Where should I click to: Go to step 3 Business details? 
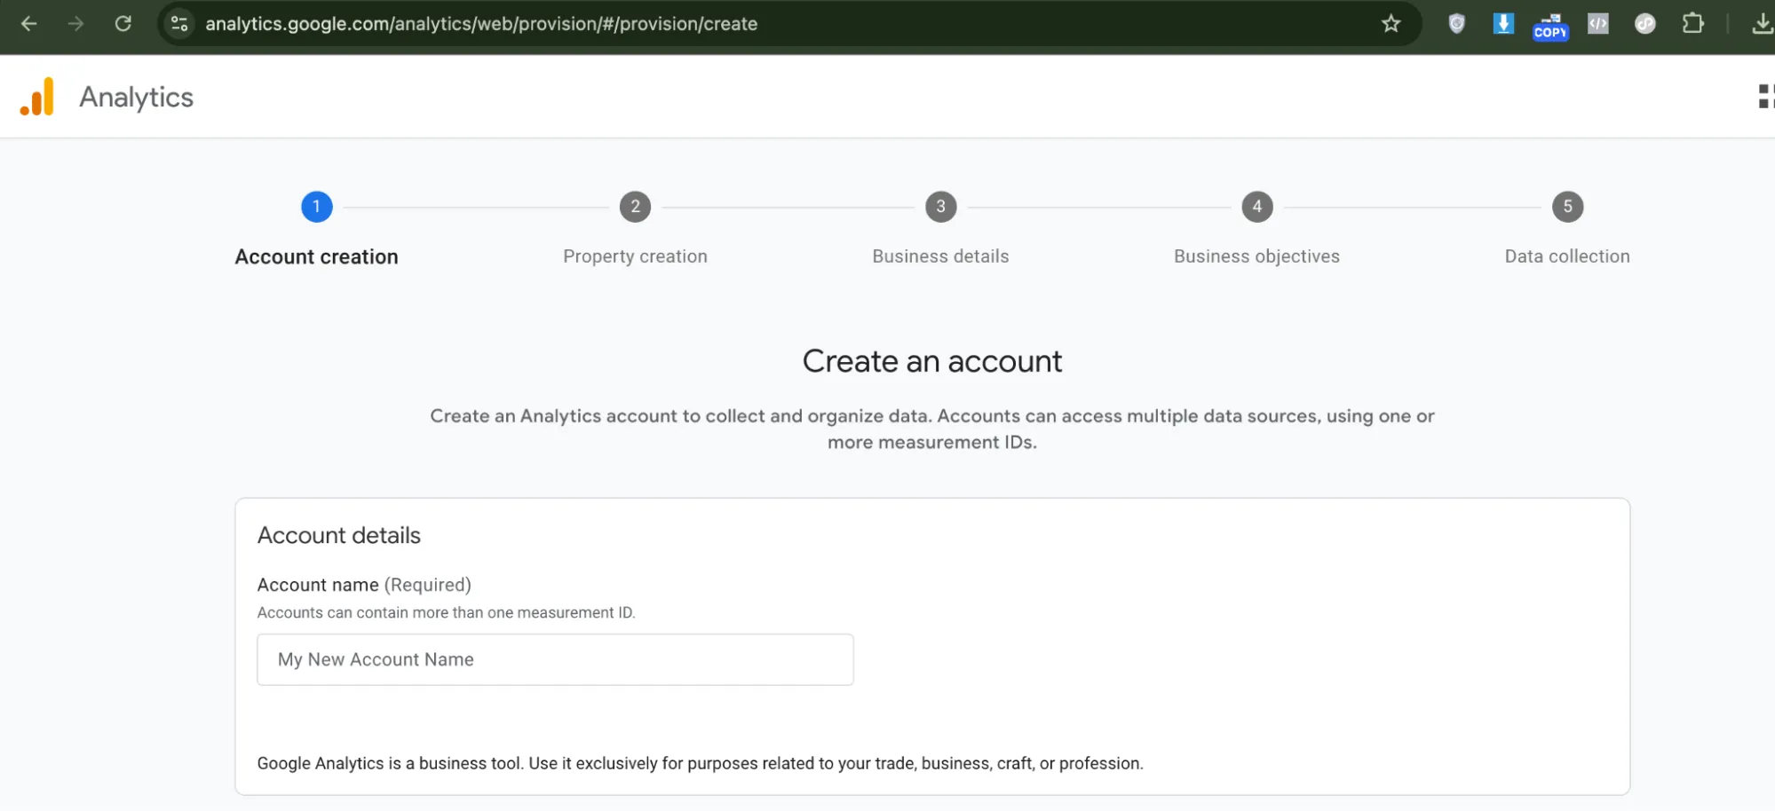tap(940, 207)
